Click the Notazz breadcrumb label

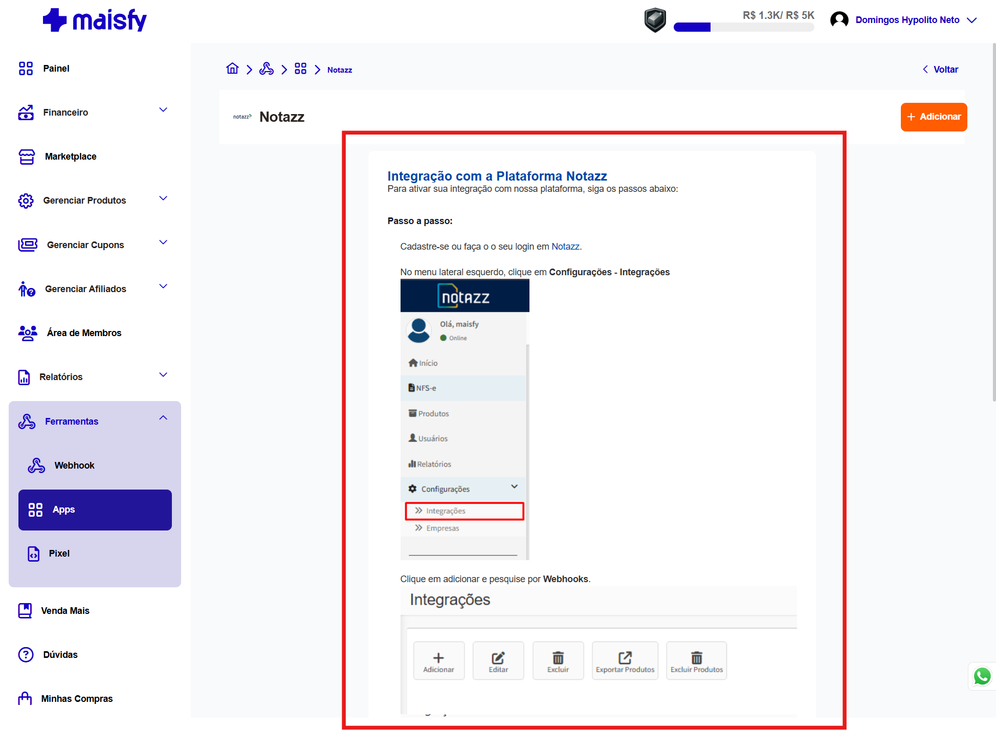[x=340, y=70]
